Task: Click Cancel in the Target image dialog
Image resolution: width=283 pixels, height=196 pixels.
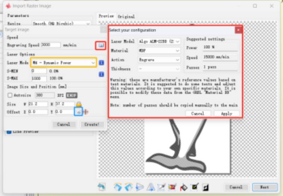Action: pyautogui.click(x=64, y=124)
